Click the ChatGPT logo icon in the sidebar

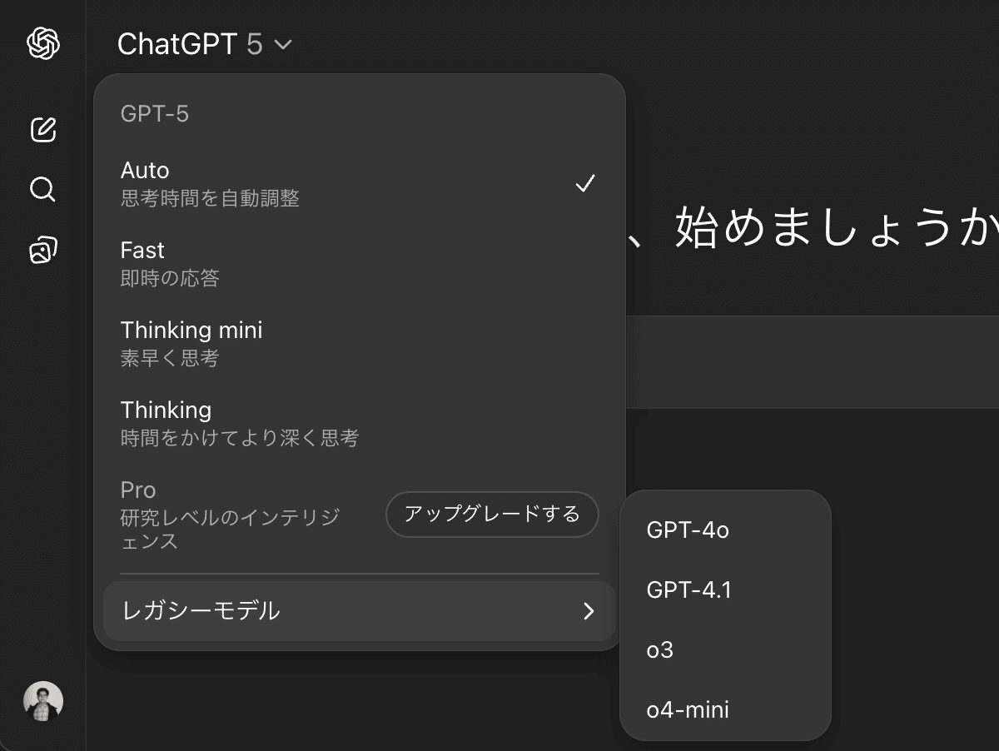click(43, 43)
